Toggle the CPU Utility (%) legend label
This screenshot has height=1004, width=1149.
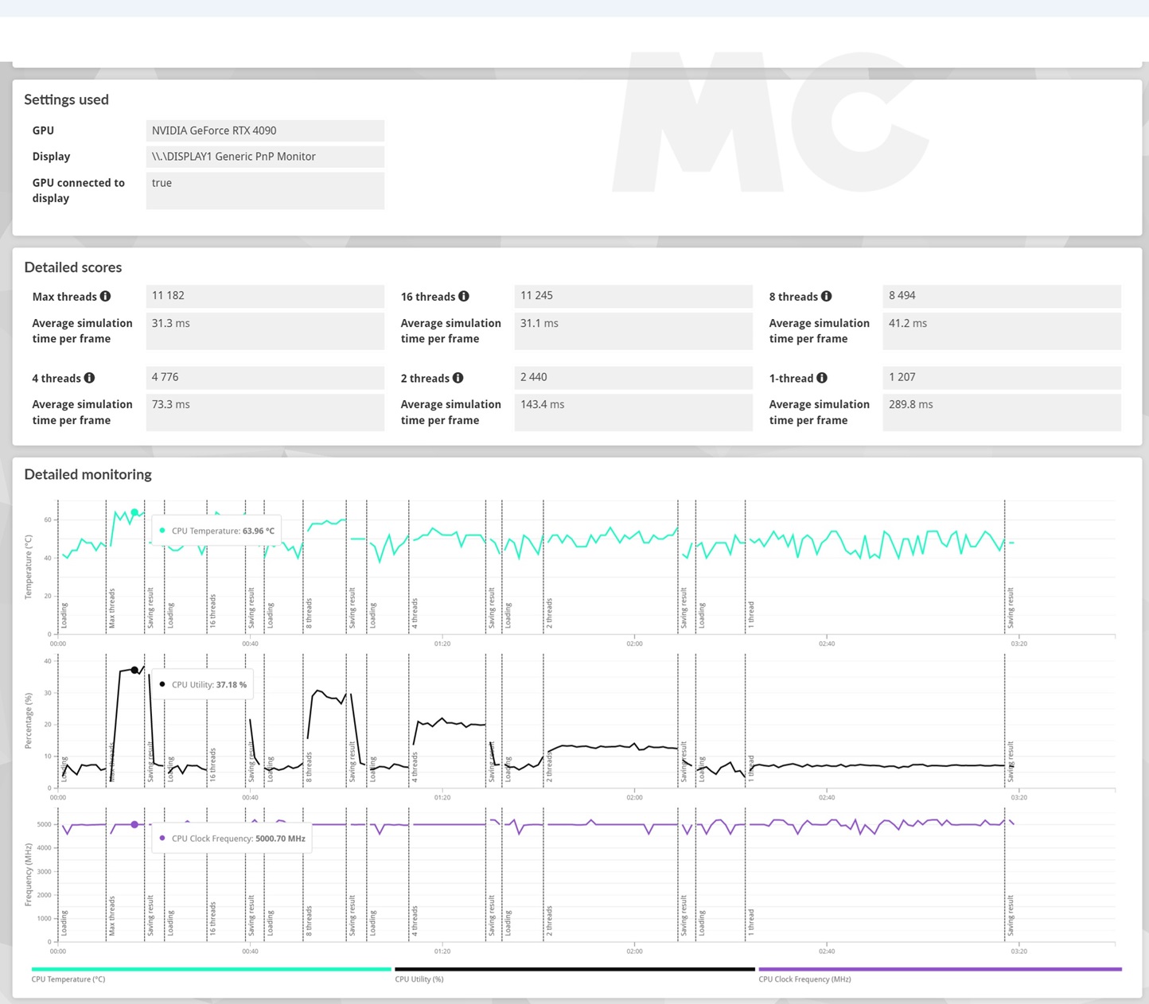[x=419, y=979]
